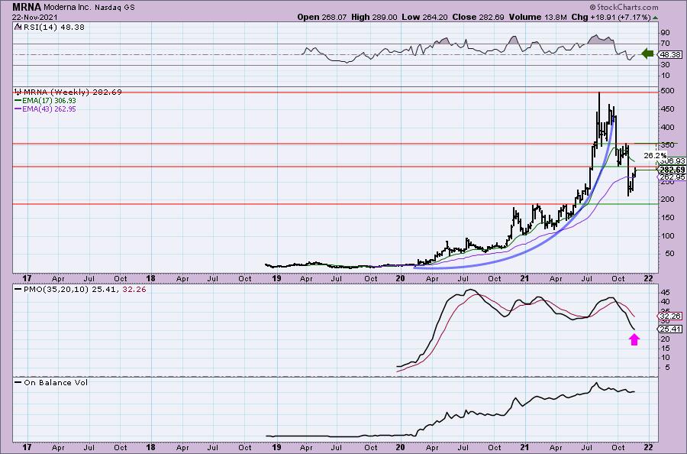Click the Nasdaq GS exchange label
The width and height of the screenshot is (687, 454).
coord(116,8)
